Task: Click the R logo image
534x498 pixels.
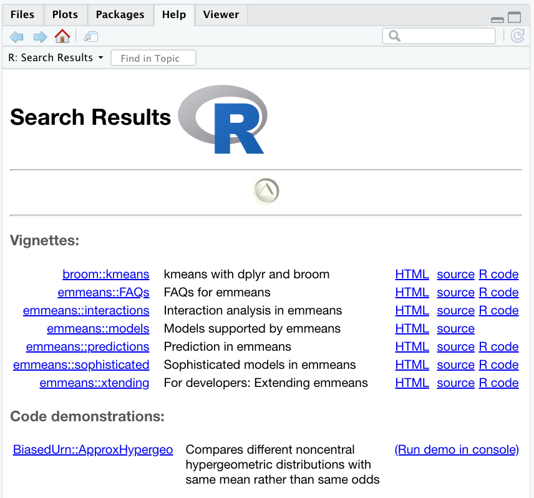Action: tap(223, 119)
